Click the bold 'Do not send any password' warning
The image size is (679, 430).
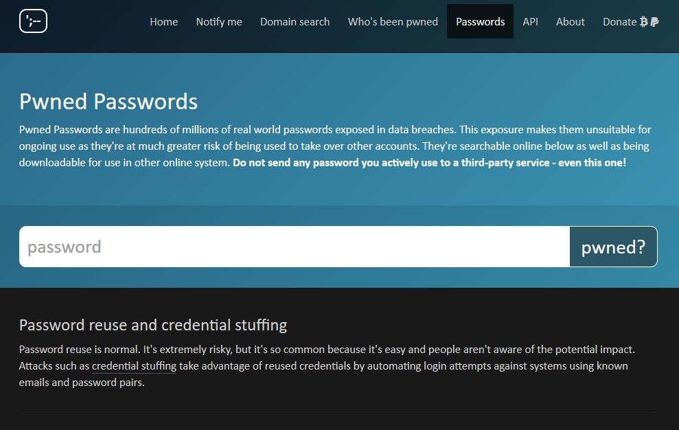point(429,163)
